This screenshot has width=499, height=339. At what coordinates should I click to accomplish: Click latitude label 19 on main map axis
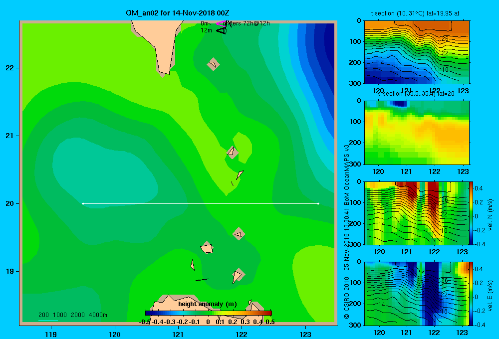(9, 271)
